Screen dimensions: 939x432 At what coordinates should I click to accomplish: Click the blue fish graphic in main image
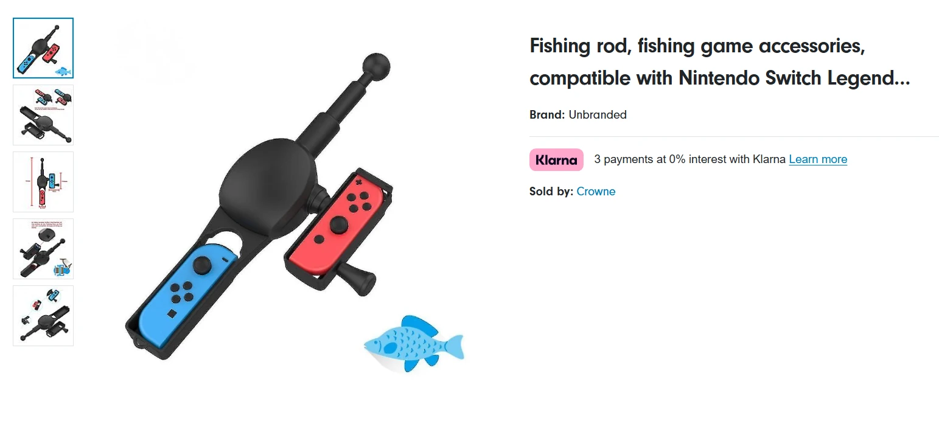[x=413, y=344]
